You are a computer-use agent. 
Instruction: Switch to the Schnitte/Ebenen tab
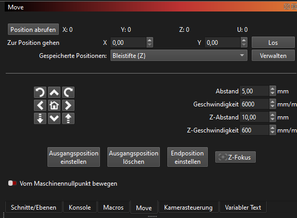point(34,208)
